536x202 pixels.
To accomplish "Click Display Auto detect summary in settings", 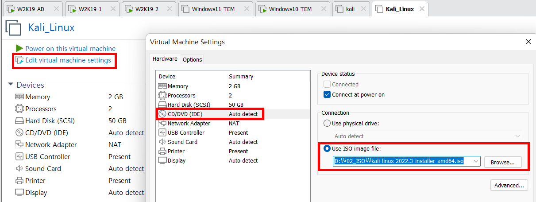I will [243, 160].
